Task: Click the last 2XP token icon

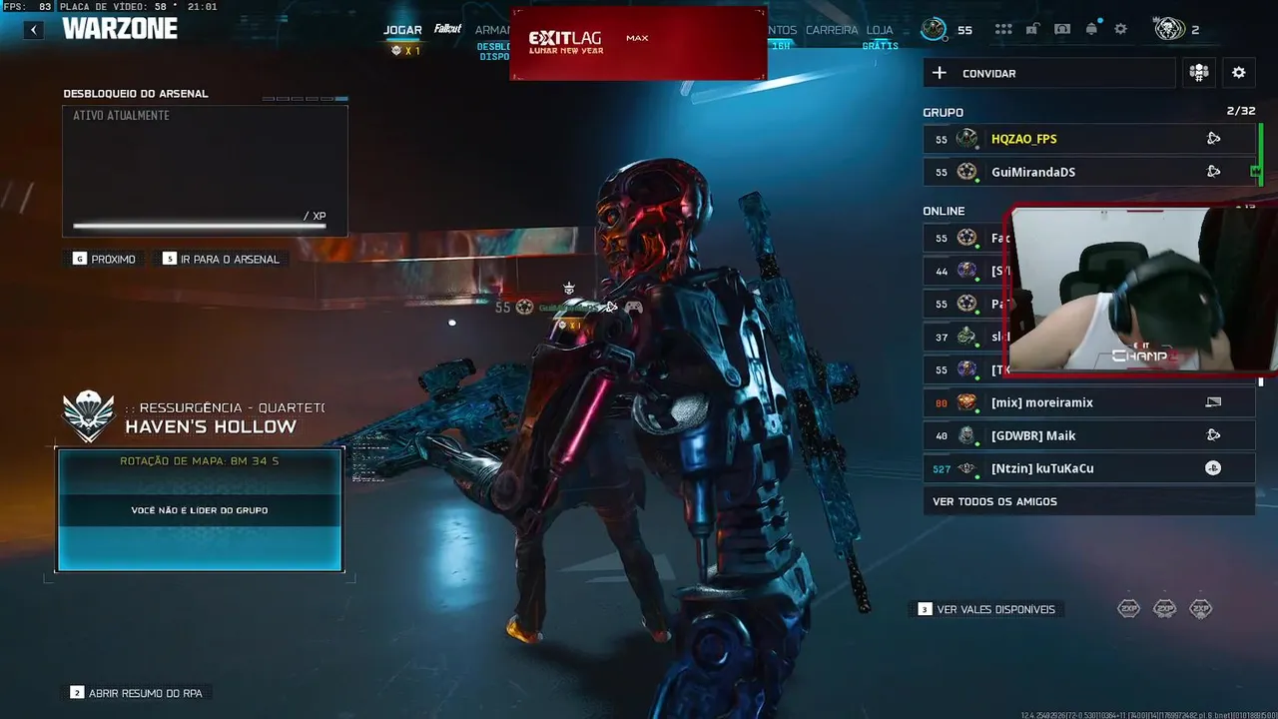Action: tap(1200, 608)
